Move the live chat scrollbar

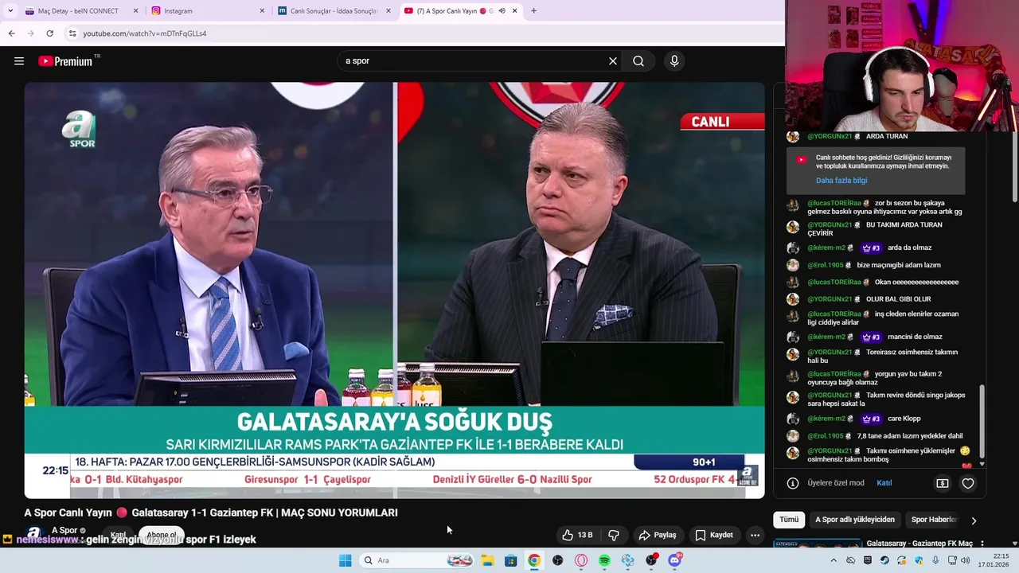pos(982,421)
